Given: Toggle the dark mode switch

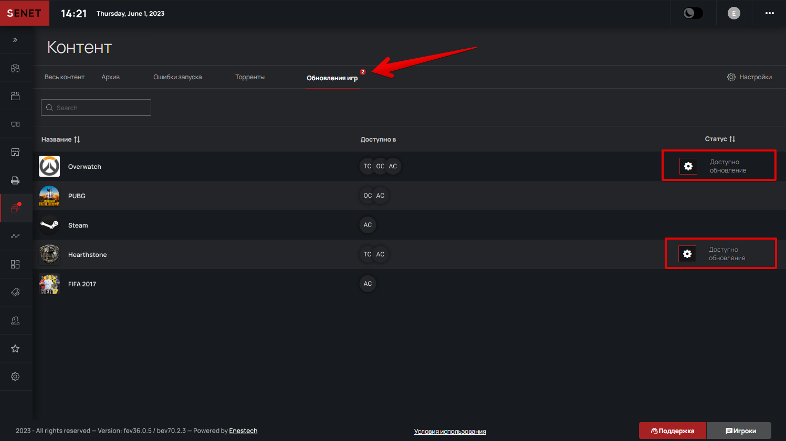Looking at the screenshot, I should (693, 13).
